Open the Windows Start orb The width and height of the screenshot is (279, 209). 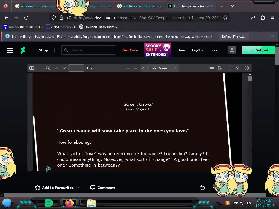(7, 203)
